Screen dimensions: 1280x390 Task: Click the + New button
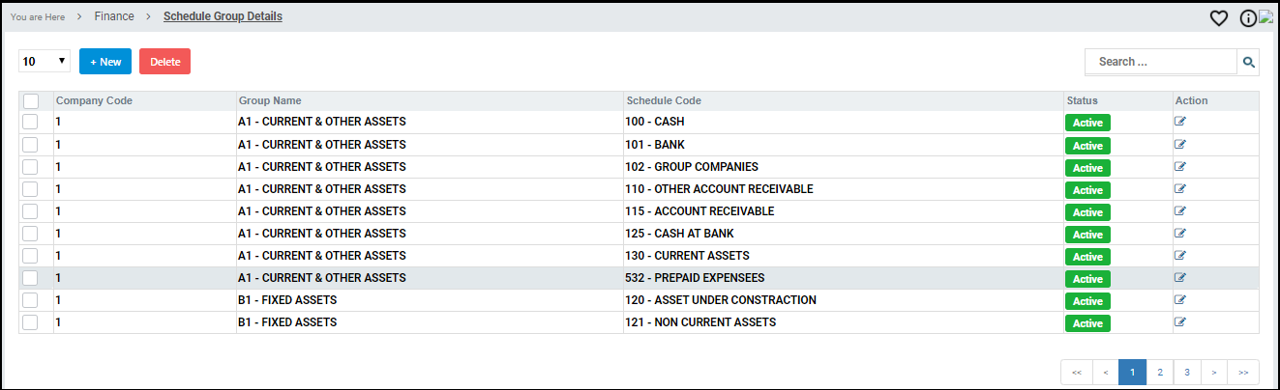[105, 62]
